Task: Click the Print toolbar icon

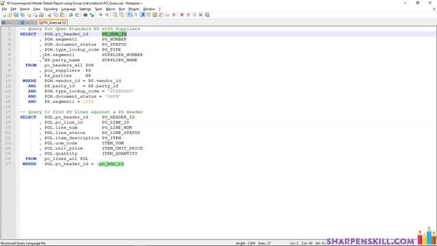Action: pos(41,15)
